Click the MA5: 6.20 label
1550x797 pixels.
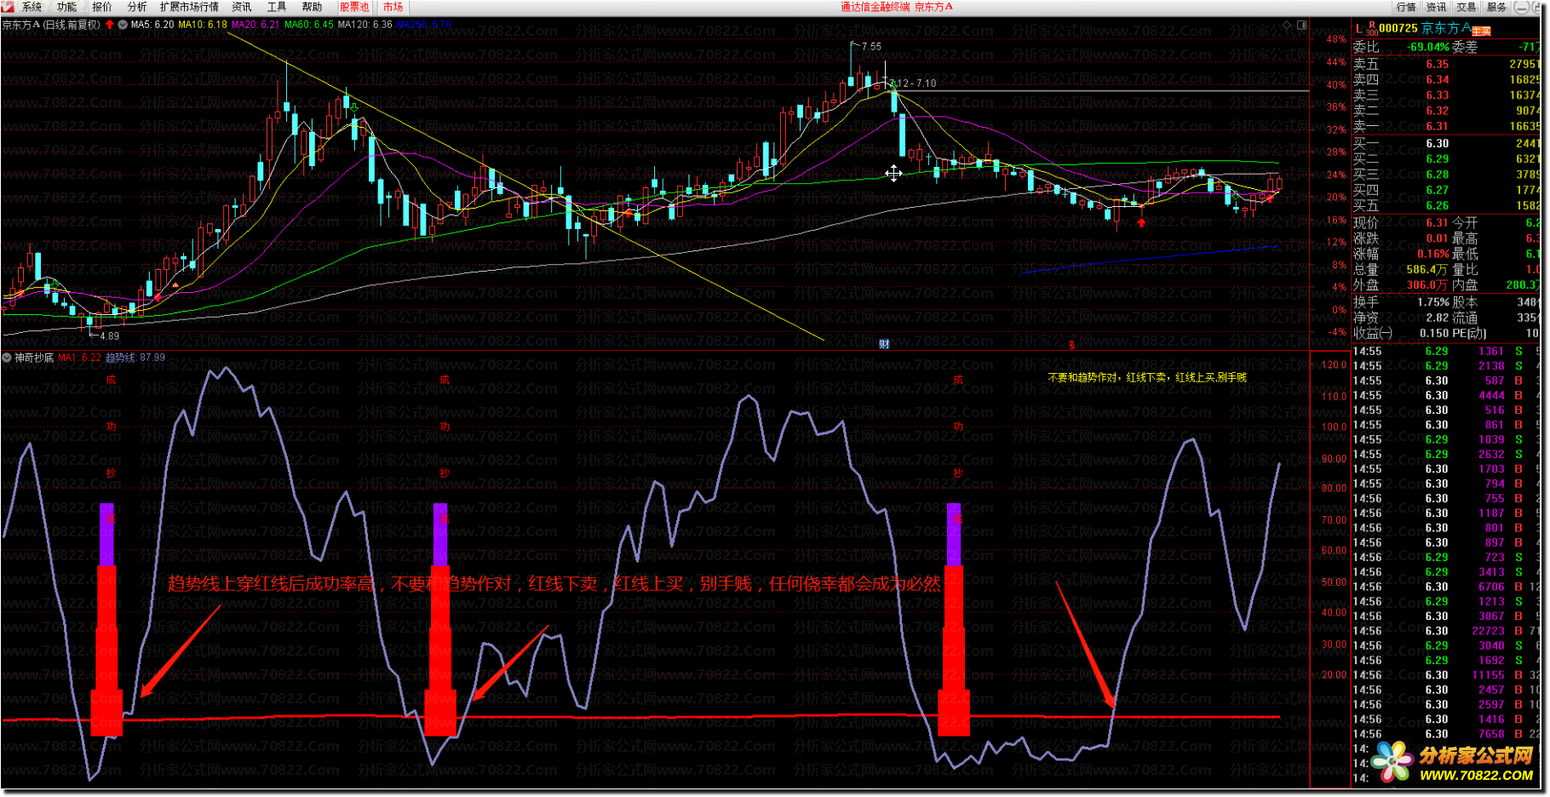click(x=152, y=25)
